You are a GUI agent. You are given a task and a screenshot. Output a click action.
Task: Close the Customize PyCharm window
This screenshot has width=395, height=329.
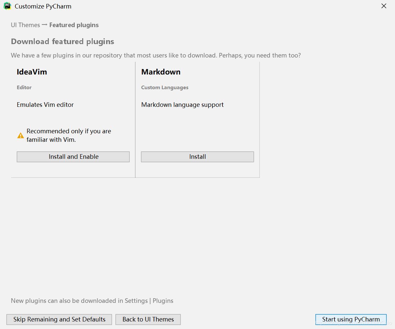point(384,6)
